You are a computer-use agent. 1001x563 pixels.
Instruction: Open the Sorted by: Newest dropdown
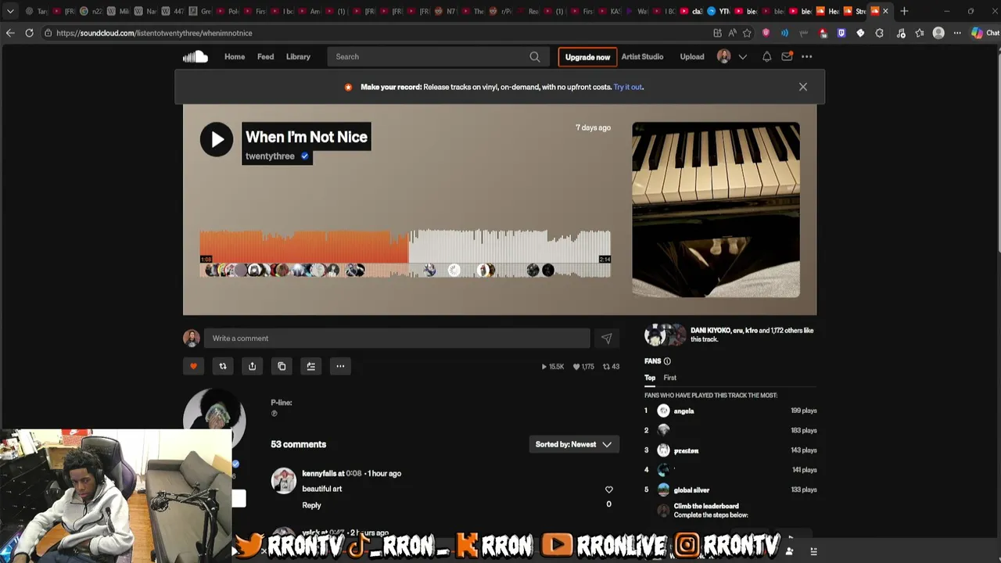pos(573,444)
